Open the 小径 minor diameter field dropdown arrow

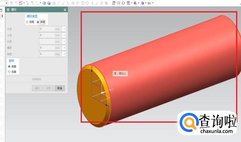tap(64, 35)
